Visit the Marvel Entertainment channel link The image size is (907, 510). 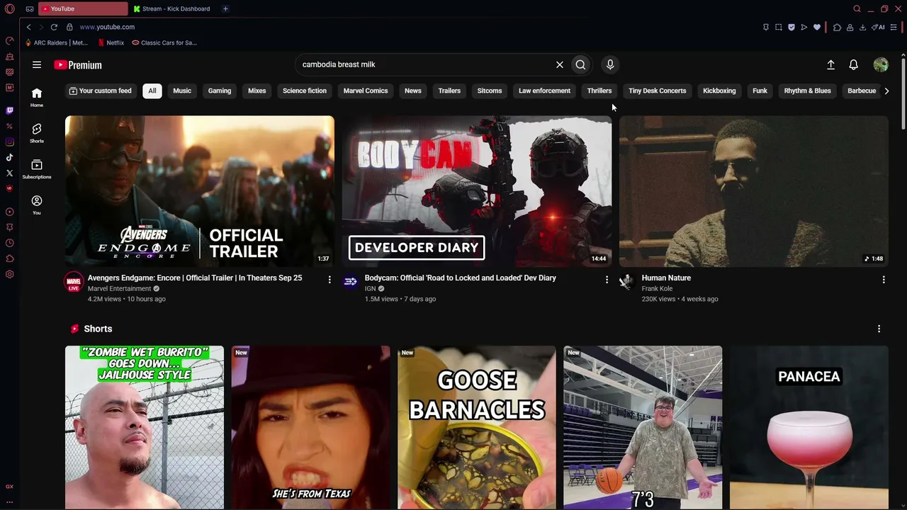click(119, 289)
